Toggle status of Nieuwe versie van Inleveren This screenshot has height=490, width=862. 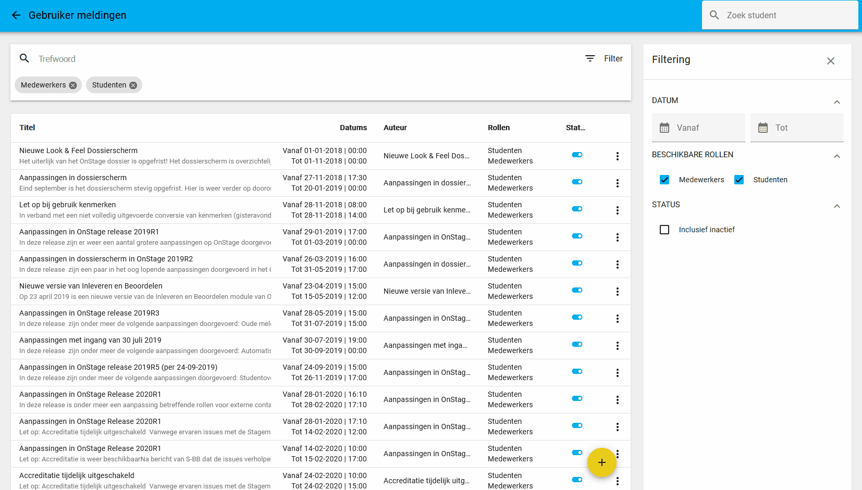(577, 290)
